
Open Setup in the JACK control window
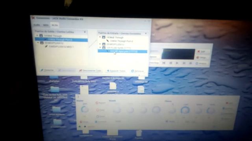pyautogui.click(x=203, y=57)
